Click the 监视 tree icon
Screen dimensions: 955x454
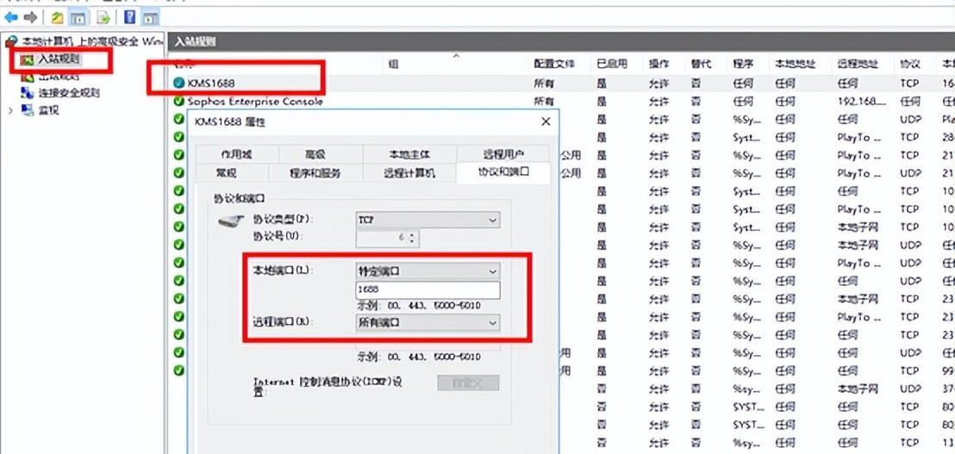(27, 110)
